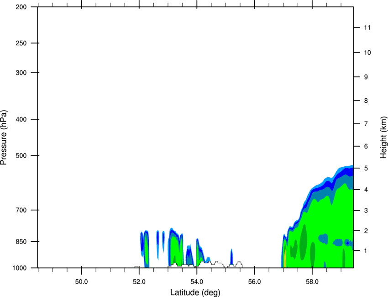Click height tick label 8
Viewport: 388px width, 297px height.
coord(366,101)
